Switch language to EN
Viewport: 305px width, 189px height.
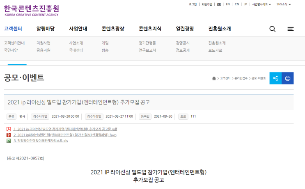tap(228, 4)
